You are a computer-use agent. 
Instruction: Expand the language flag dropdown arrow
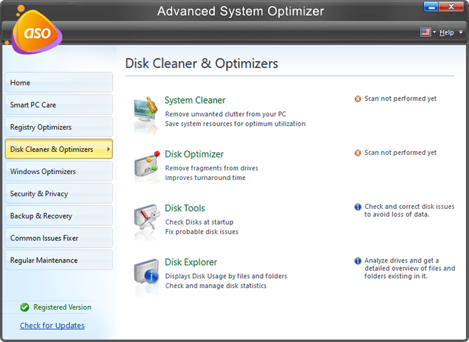tap(434, 33)
